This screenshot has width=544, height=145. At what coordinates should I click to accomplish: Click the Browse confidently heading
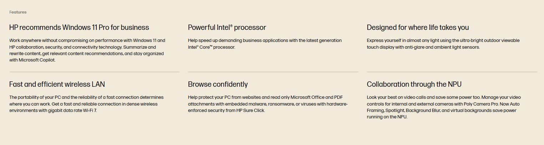(218, 84)
